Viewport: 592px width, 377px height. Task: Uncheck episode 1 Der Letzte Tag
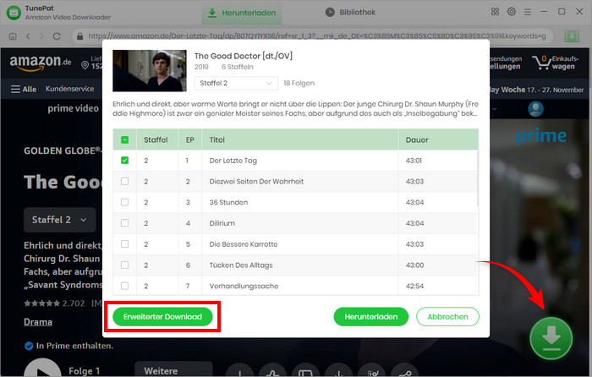tap(125, 160)
